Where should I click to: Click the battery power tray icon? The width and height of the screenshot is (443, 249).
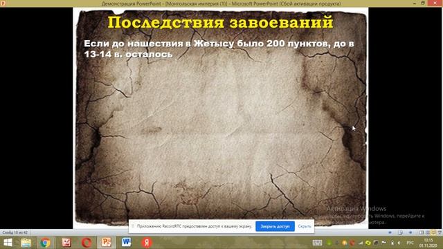coord(392,243)
